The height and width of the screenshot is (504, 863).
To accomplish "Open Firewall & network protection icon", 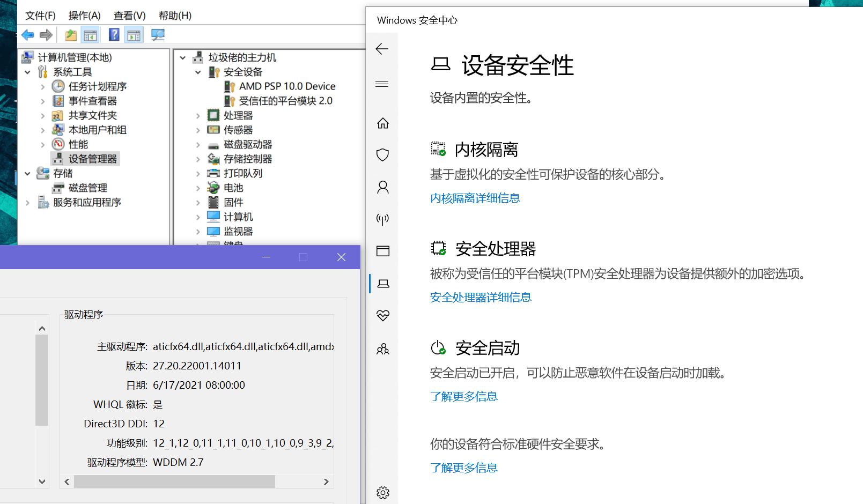I will click(383, 219).
